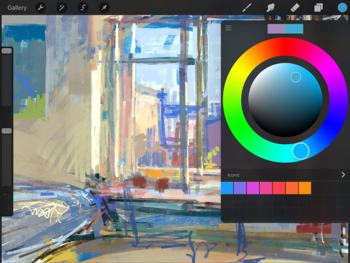
Task: Select the Brush tool
Action: coord(247,8)
